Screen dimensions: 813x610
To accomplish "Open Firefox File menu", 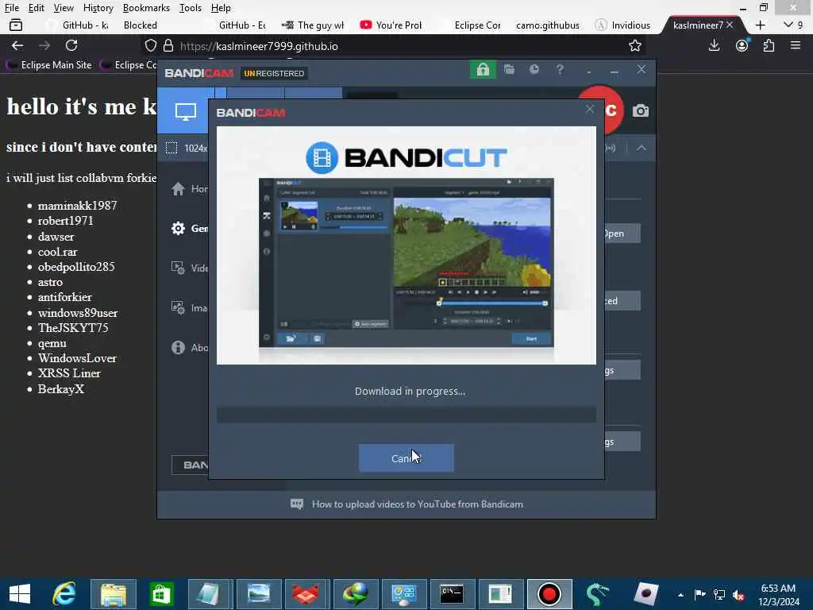I will tap(11, 8).
